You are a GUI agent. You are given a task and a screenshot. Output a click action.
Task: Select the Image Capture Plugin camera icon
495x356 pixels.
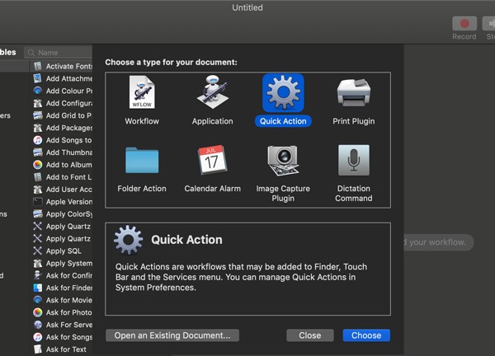tap(283, 161)
